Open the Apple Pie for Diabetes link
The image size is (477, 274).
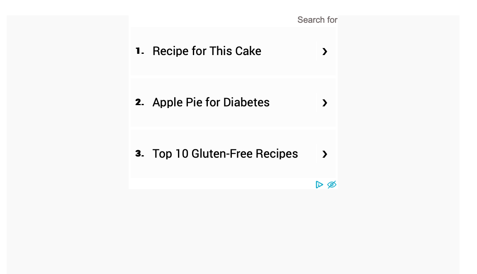pos(211,103)
